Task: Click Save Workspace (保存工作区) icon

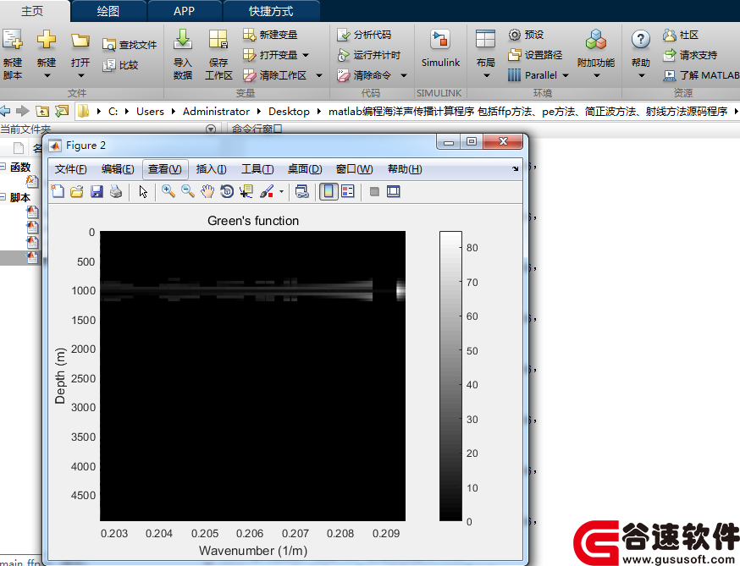Action: pos(218,40)
